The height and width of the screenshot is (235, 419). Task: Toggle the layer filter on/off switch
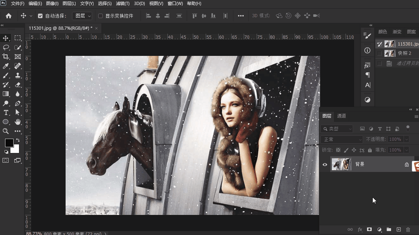pyautogui.click(x=408, y=129)
